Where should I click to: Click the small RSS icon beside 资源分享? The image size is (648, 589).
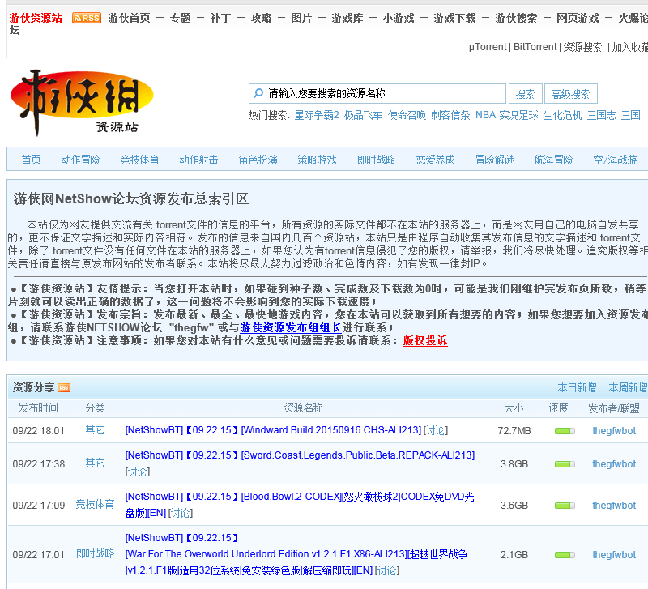tap(64, 388)
